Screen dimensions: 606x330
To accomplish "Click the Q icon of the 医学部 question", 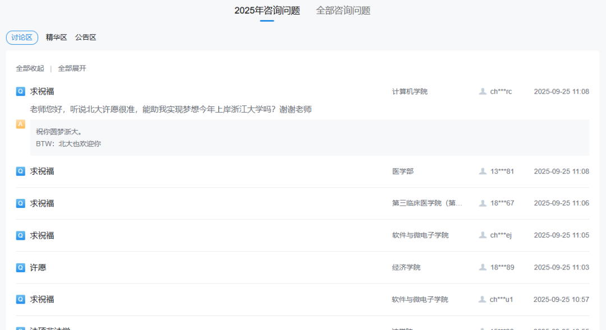I will [21, 171].
